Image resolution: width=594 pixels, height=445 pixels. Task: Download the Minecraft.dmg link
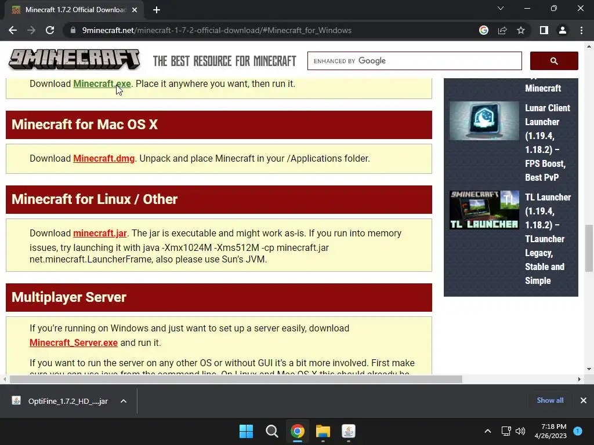(x=104, y=159)
